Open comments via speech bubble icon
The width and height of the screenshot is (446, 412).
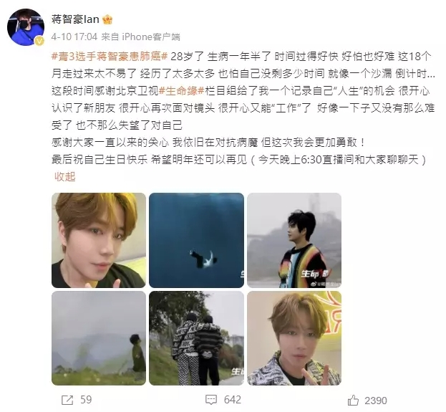click(211, 400)
